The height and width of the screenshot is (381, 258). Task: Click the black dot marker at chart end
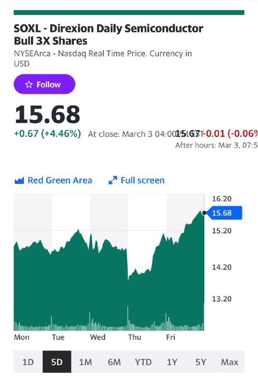pyautogui.click(x=204, y=213)
